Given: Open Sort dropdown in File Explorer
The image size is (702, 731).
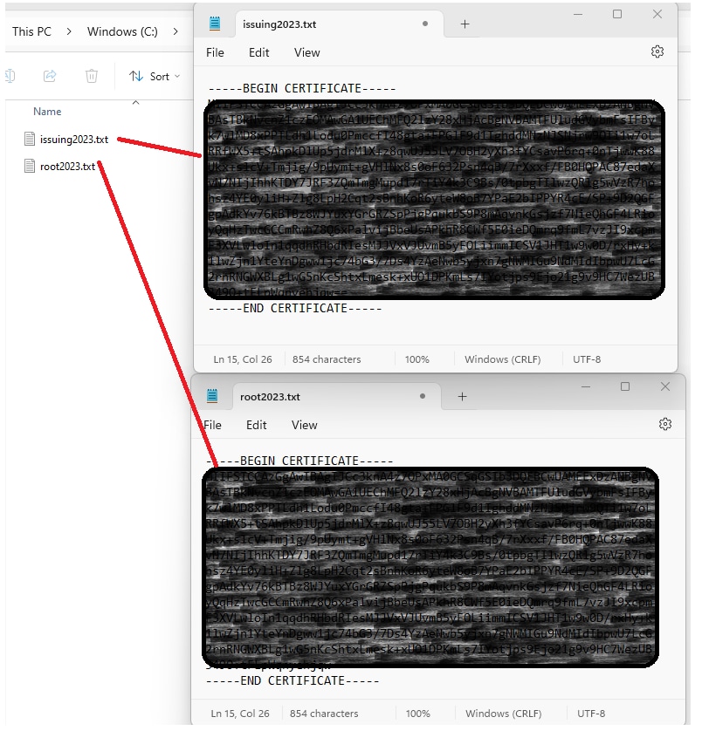Looking at the screenshot, I should click(x=155, y=77).
